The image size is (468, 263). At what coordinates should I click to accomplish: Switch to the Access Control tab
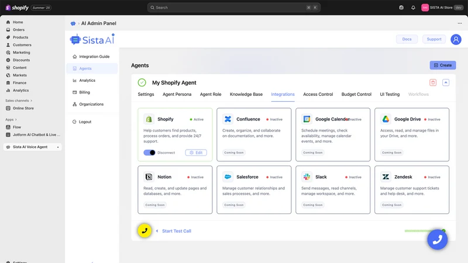tap(318, 94)
